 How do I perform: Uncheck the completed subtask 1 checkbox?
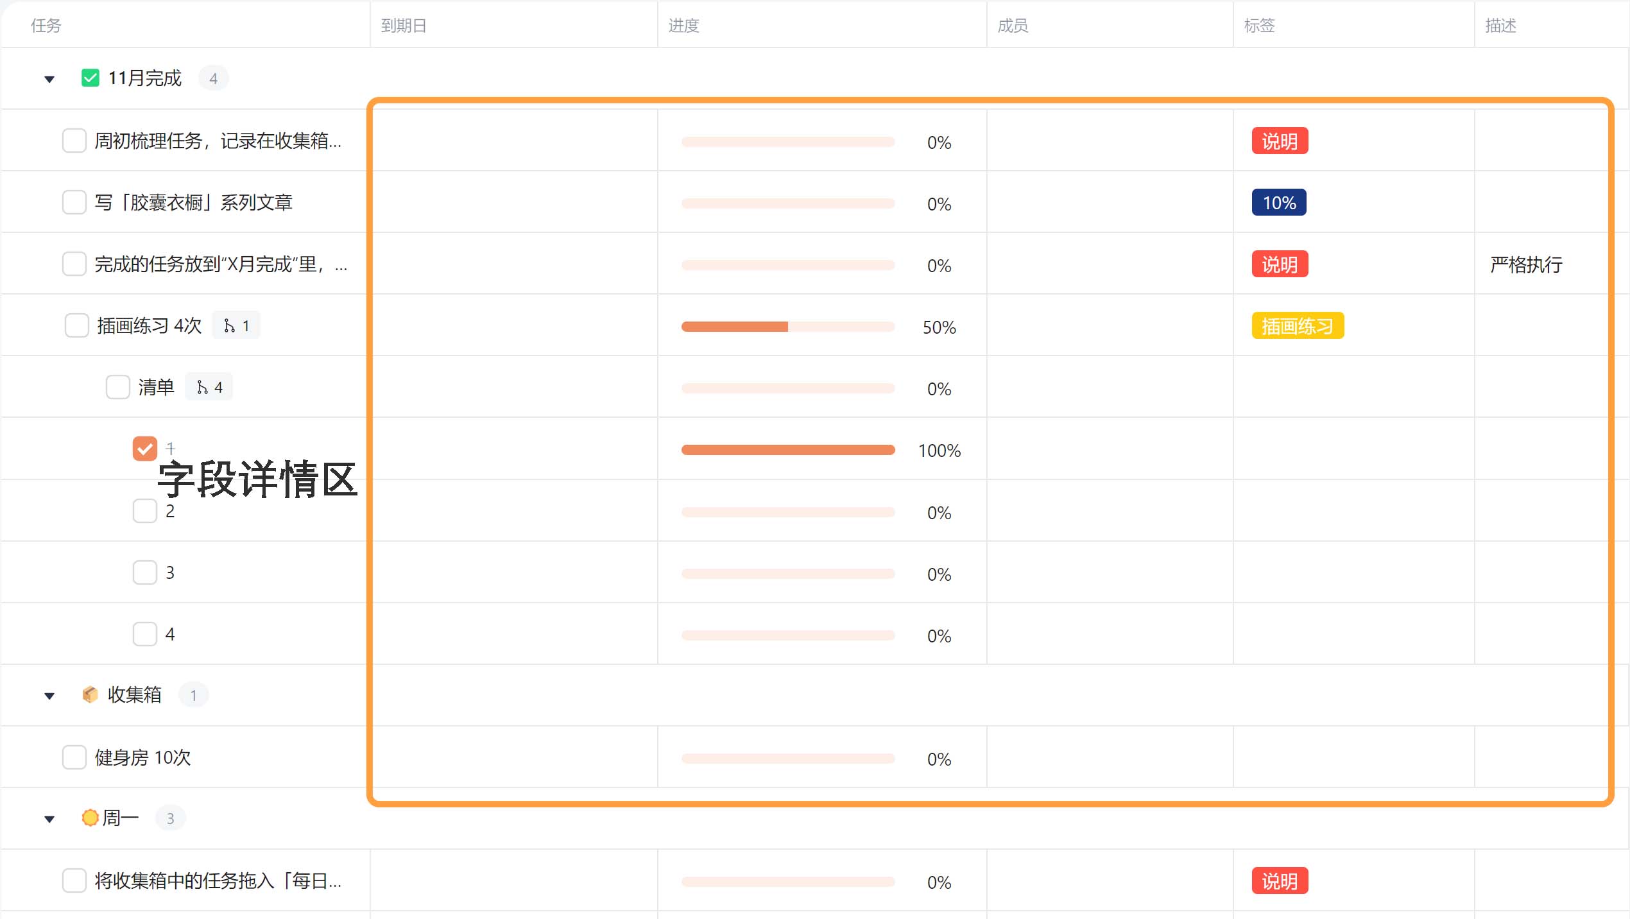145,449
